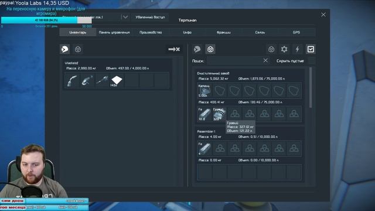Select the grinder in Vladislaf inventory
Viewport: 375px width, 211px height.
pyautogui.click(x=87, y=80)
